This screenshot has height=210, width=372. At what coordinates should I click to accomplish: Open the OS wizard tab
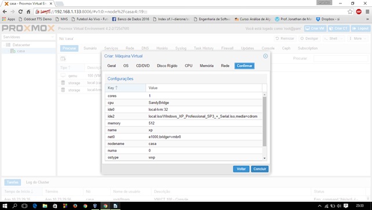point(126,66)
